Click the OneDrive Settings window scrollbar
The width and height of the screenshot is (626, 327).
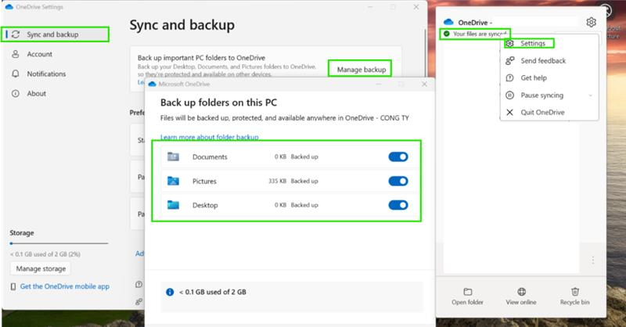(x=426, y=52)
